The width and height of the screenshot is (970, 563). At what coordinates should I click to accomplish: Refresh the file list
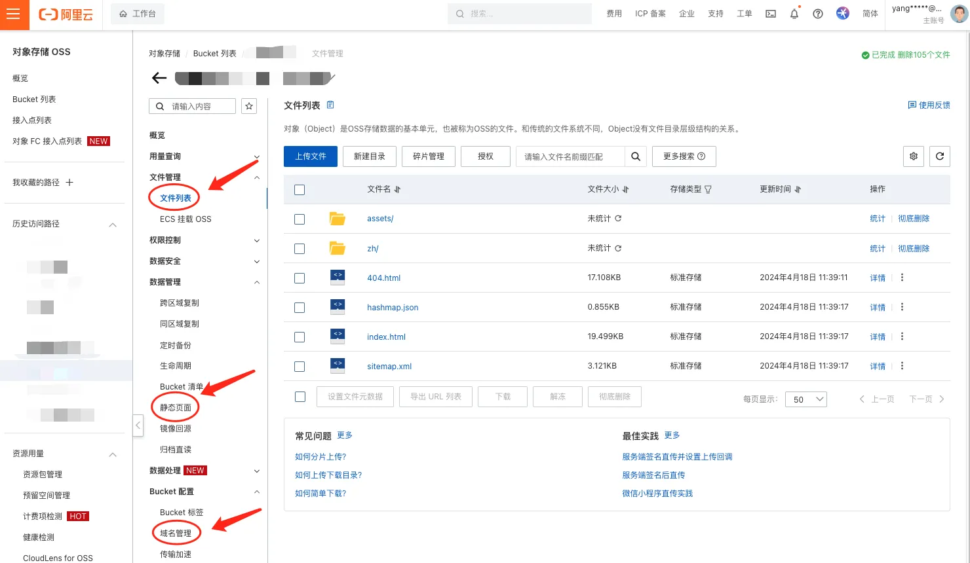coord(940,156)
